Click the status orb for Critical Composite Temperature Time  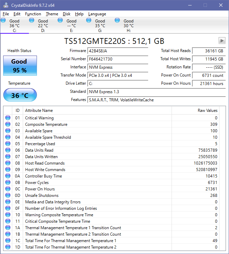point(8,221)
